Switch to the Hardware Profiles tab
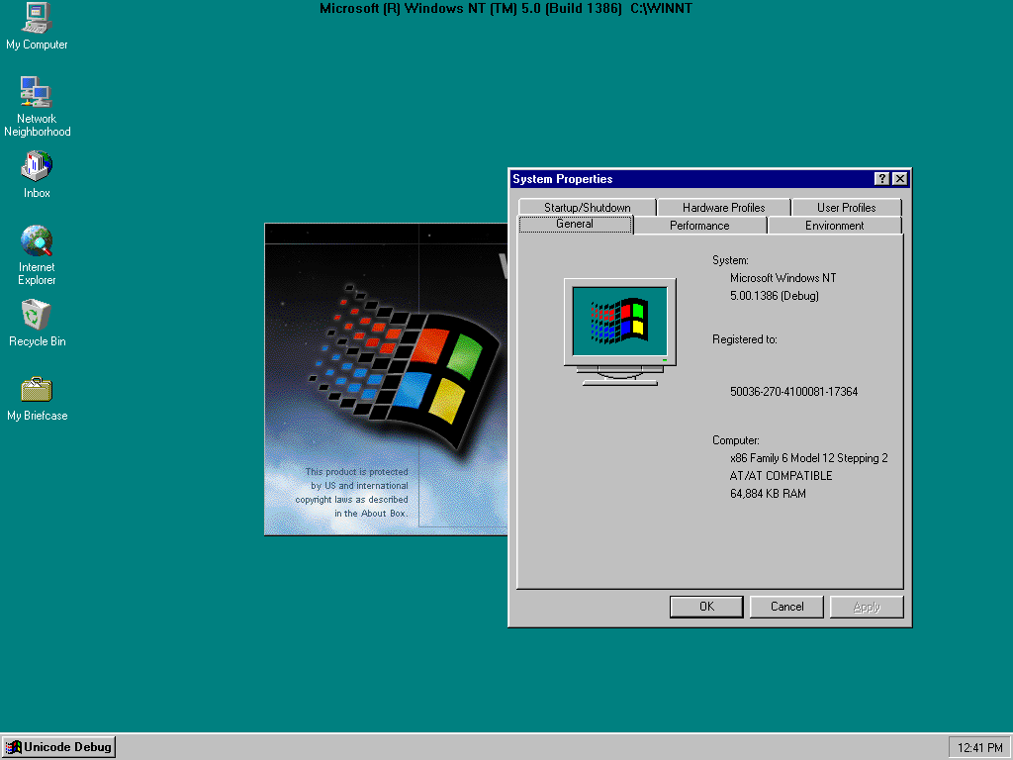Image resolution: width=1013 pixels, height=760 pixels. 723,207
